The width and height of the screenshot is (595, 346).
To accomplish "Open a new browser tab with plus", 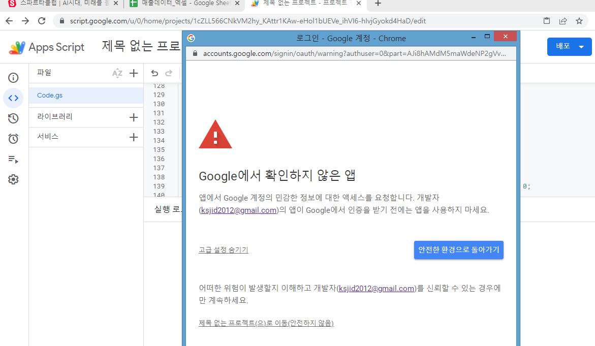I will tap(378, 4).
